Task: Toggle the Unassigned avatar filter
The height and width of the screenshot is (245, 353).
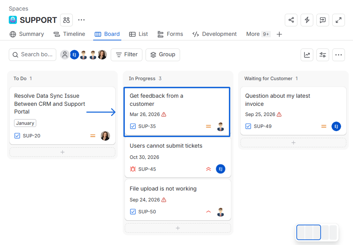Action: (x=65, y=55)
